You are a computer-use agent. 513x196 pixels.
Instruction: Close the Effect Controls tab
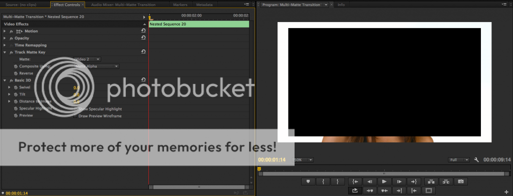coord(83,4)
